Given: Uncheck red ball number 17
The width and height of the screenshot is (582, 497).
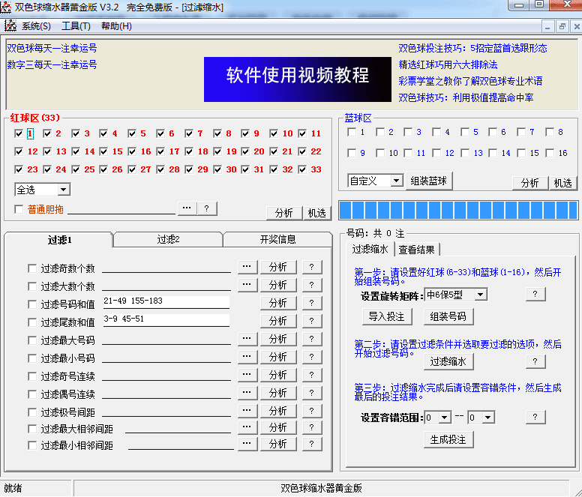Looking at the screenshot, I should (160, 151).
